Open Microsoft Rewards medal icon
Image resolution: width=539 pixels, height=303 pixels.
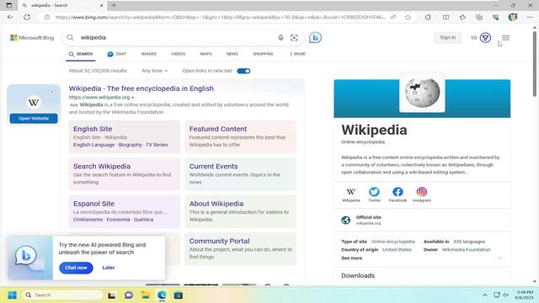click(485, 38)
